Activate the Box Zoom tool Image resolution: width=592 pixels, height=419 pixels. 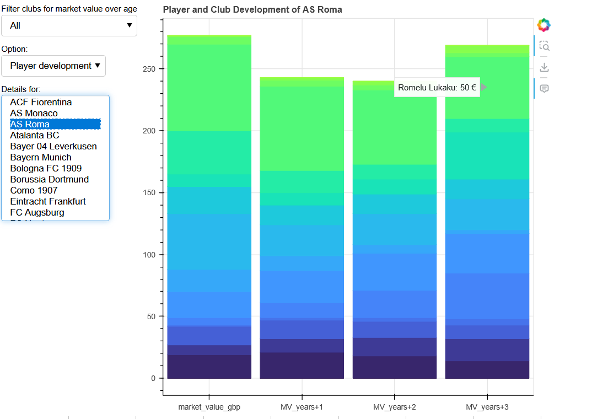[544, 46]
